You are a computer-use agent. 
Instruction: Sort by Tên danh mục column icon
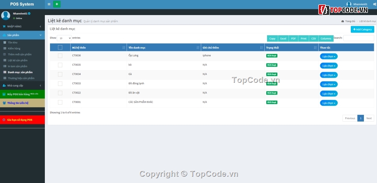[198, 48]
